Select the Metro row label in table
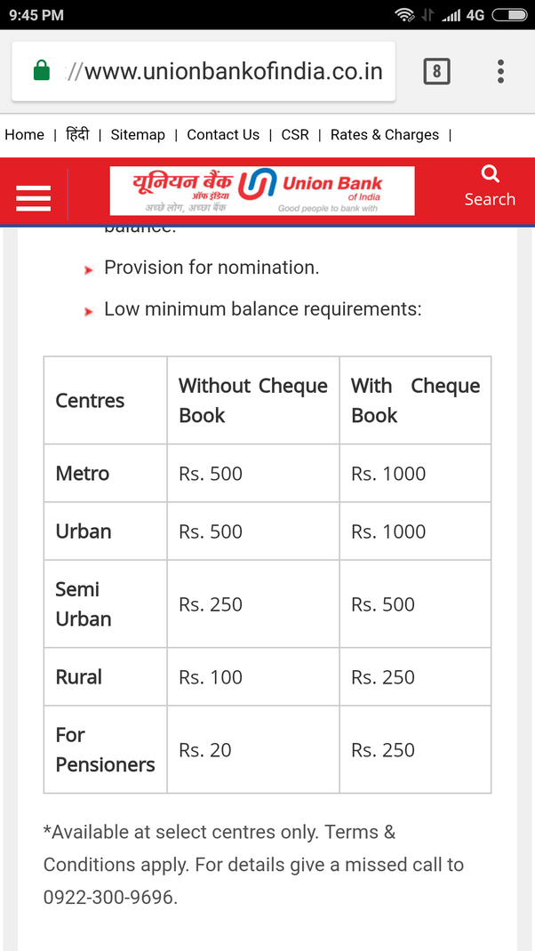The image size is (535, 951). coord(83,474)
